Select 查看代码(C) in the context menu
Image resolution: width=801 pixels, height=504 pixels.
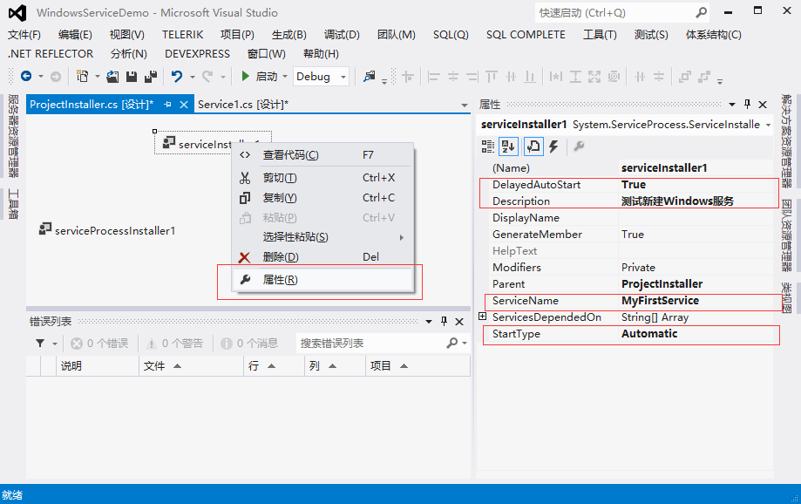(290, 155)
